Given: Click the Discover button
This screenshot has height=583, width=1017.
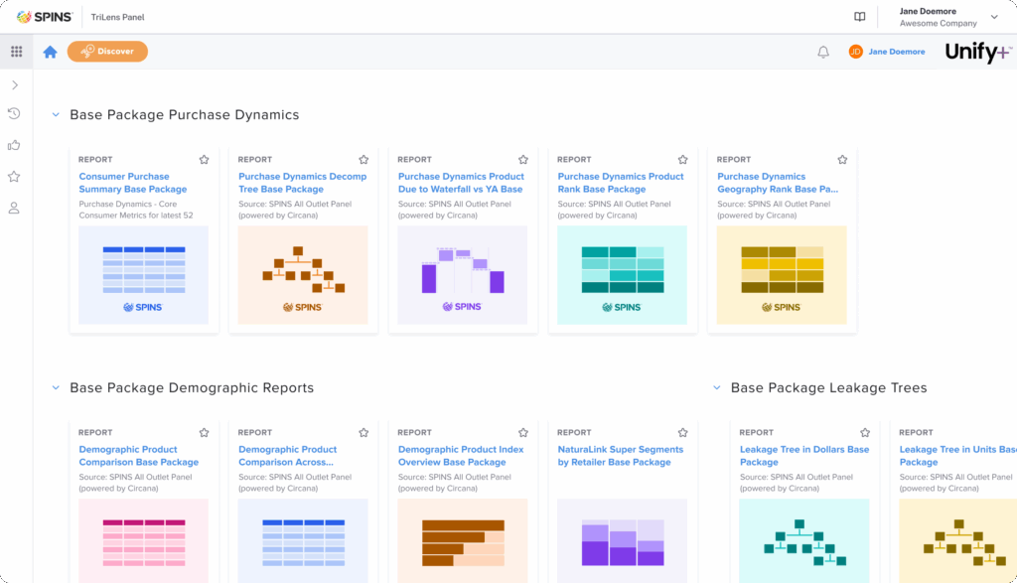Looking at the screenshot, I should tap(107, 52).
